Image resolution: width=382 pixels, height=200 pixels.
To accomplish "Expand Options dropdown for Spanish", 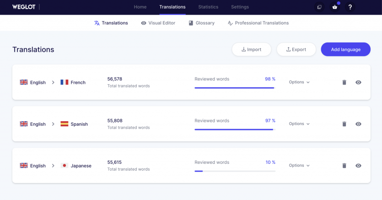I will point(299,124).
